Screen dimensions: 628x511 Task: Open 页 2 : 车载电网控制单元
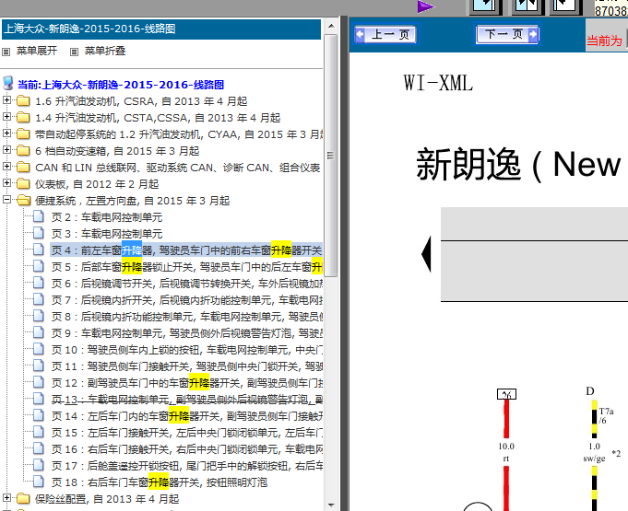107,217
